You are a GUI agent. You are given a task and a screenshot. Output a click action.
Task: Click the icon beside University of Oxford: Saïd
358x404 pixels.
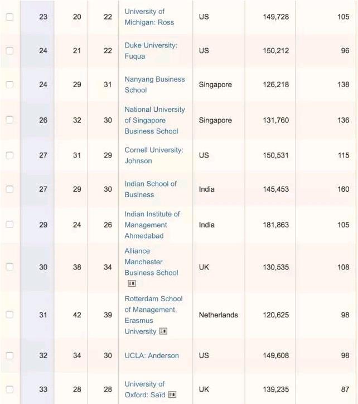[172, 395]
